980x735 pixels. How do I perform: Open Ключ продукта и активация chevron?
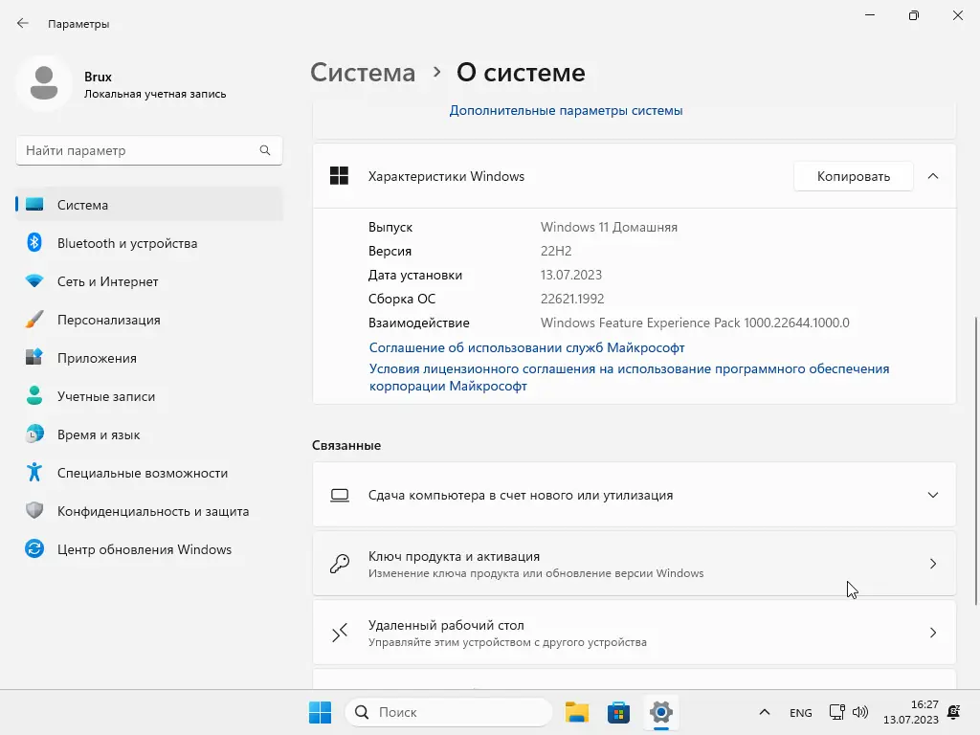click(x=932, y=564)
